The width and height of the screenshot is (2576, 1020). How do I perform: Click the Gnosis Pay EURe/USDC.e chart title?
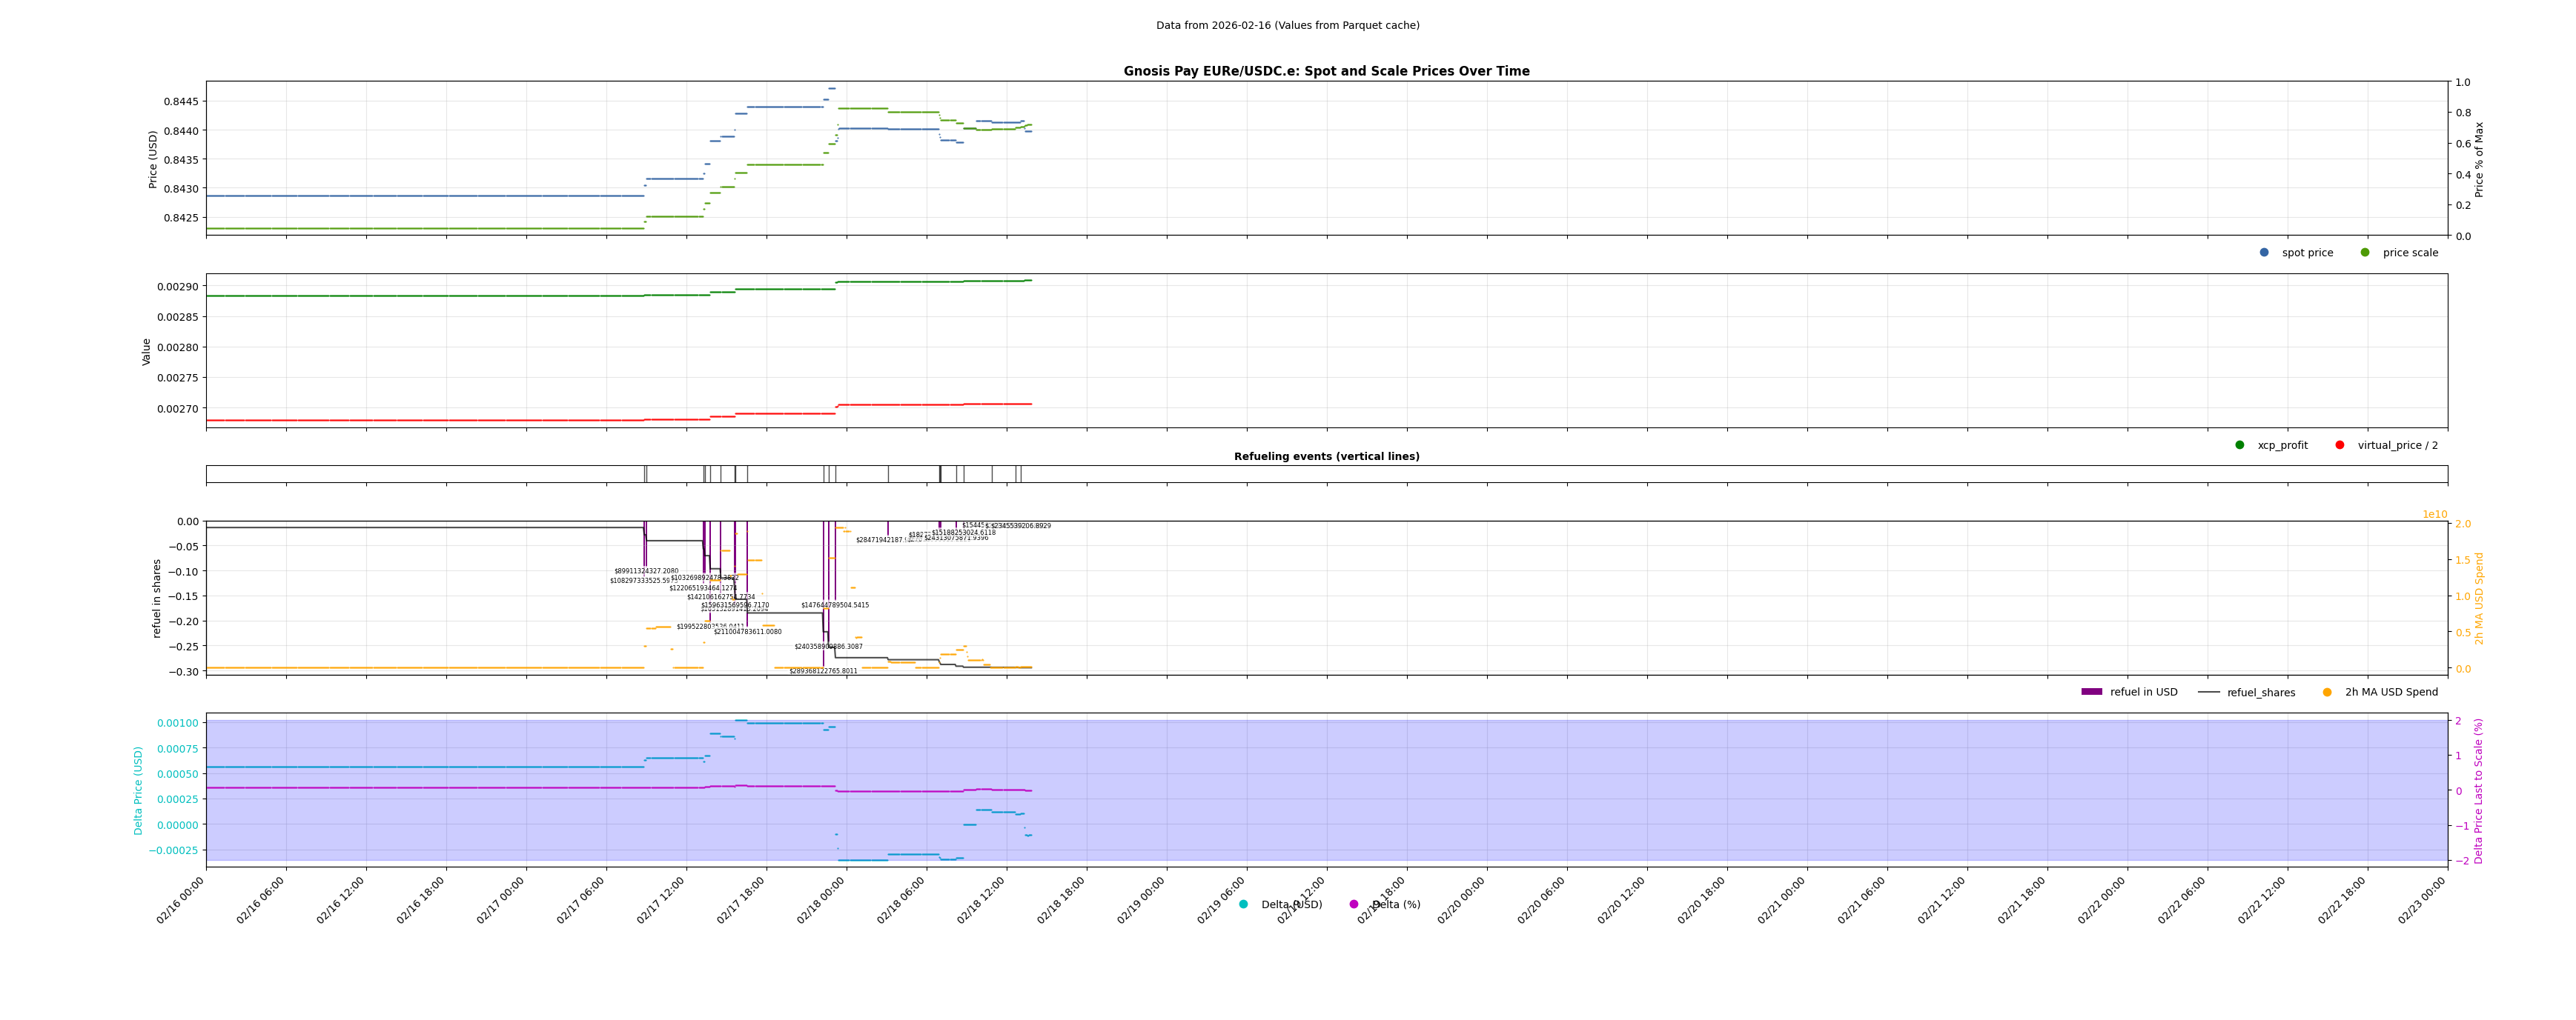[x=1326, y=72]
